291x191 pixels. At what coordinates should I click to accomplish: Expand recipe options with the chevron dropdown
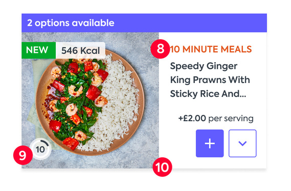coord(242,143)
